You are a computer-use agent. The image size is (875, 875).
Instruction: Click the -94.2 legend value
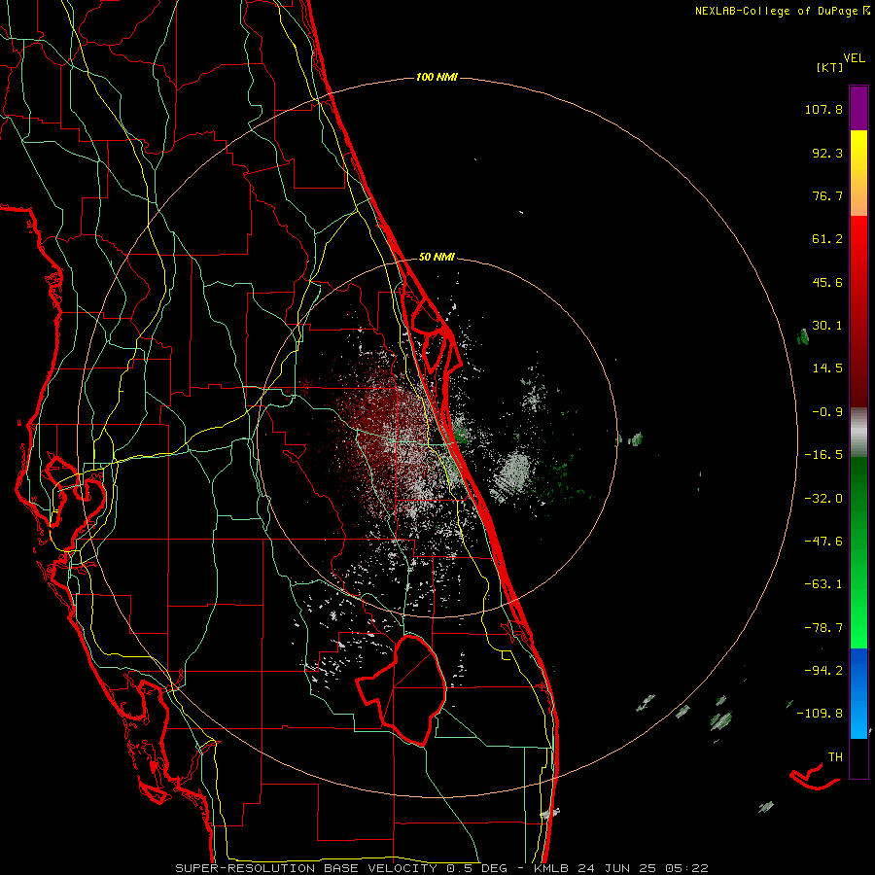point(823,671)
